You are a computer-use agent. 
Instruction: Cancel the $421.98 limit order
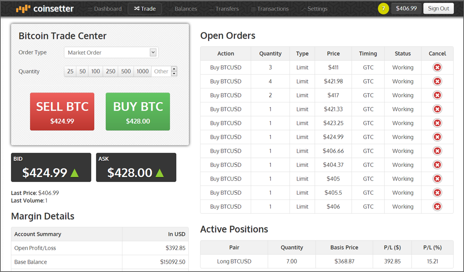[x=437, y=81]
